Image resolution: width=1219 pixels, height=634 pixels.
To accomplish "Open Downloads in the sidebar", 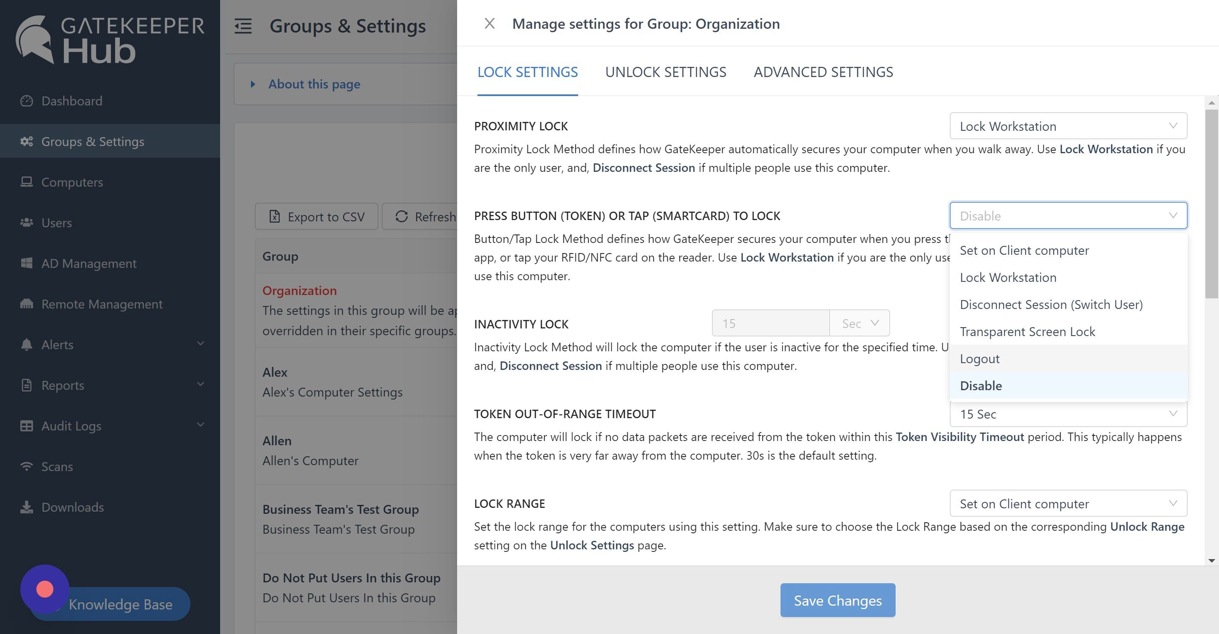I will [x=110, y=507].
